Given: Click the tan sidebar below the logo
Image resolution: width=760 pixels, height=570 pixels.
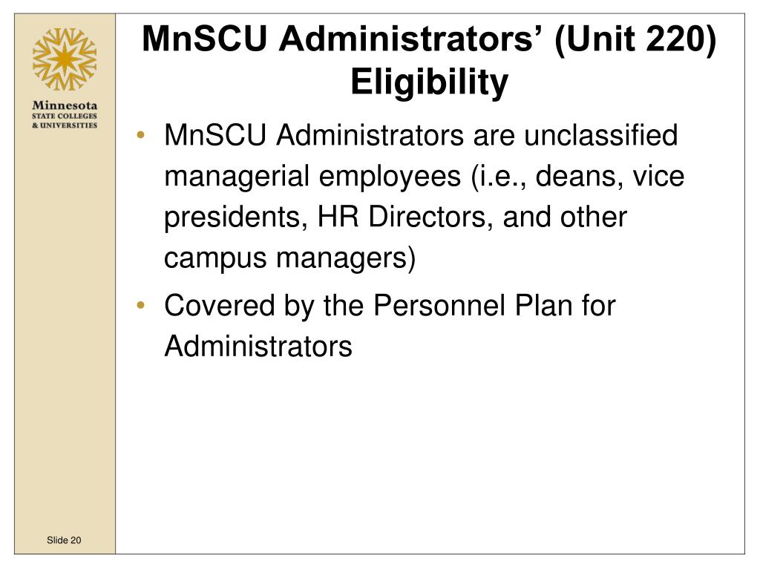Looking at the screenshot, I should pos(65,330).
